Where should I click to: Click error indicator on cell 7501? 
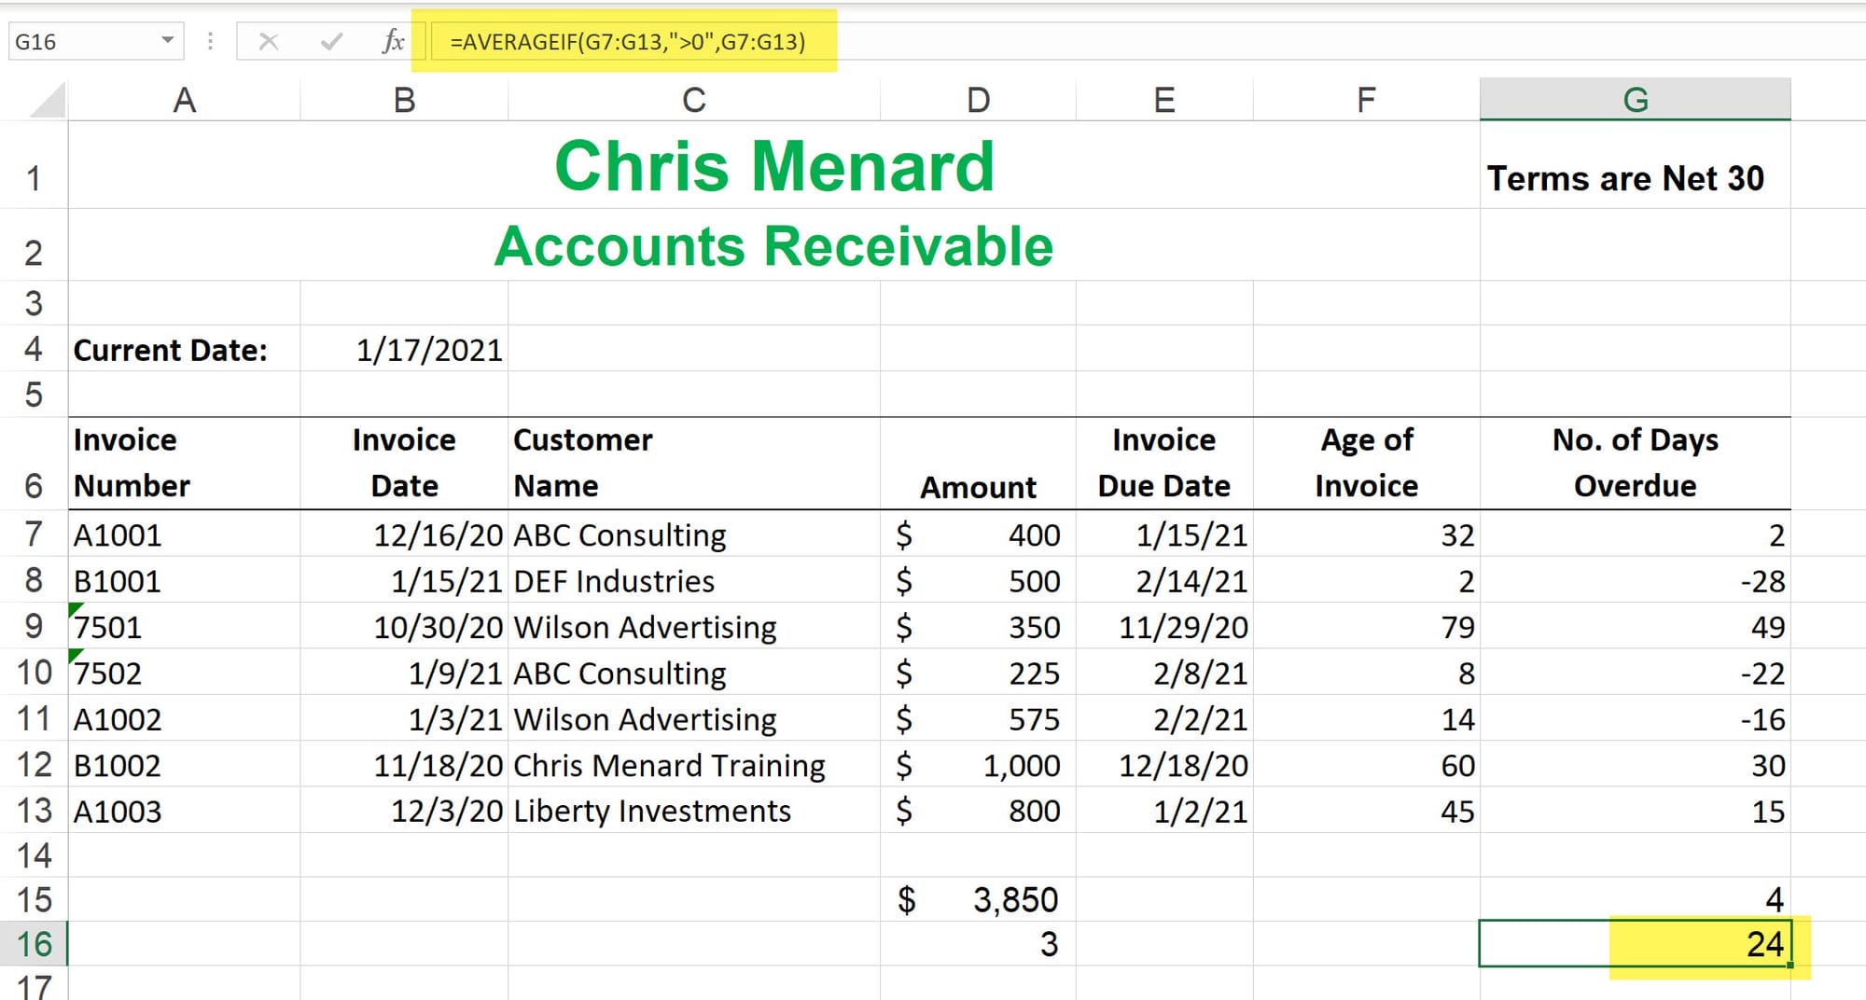click(75, 609)
